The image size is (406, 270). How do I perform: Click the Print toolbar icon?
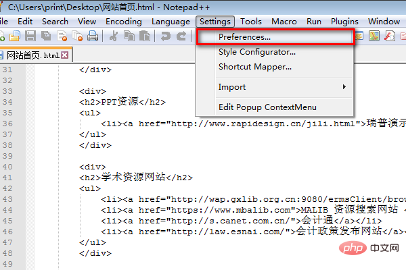(x=93, y=36)
